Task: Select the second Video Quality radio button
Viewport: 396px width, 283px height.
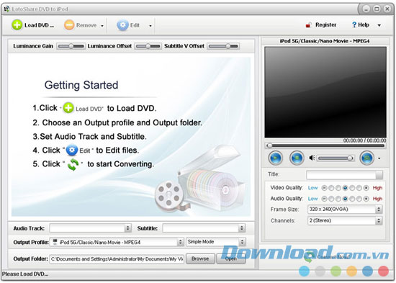Action: (x=331, y=188)
